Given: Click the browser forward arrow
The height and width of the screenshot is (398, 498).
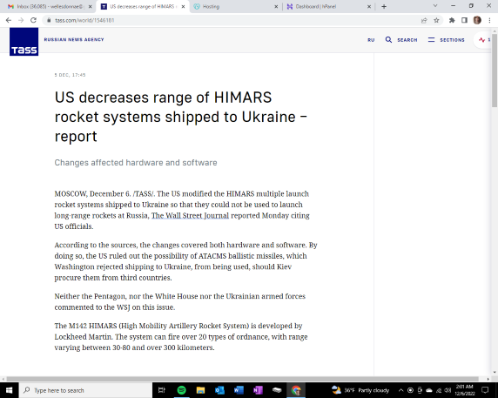Looking at the screenshot, I should (21, 20).
